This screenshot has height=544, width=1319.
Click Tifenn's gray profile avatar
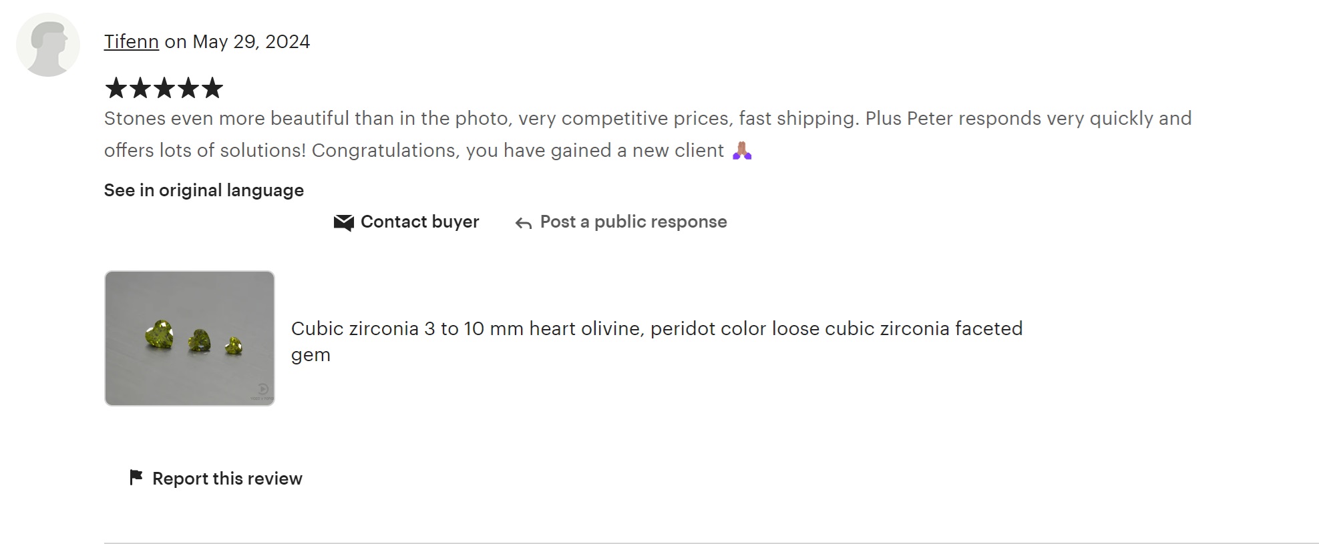click(x=48, y=45)
